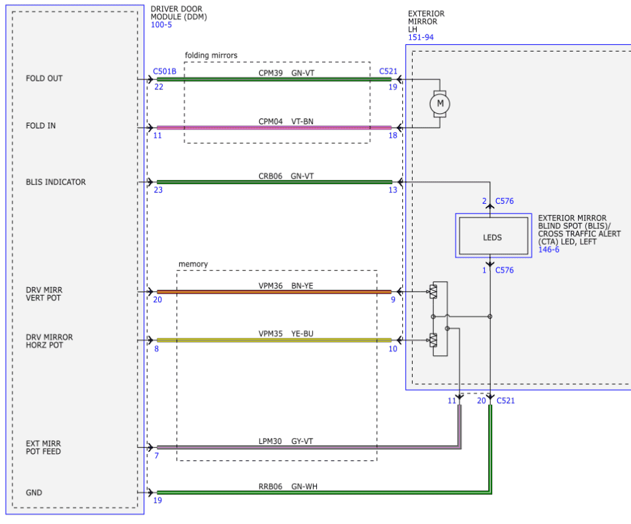This screenshot has width=631, height=524.
Task: Click the EXTERIOR MIRROR LH title
Action: (x=426, y=21)
